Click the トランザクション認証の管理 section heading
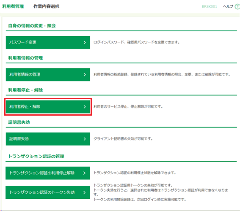This screenshot has height=211, width=240. coord(36,157)
